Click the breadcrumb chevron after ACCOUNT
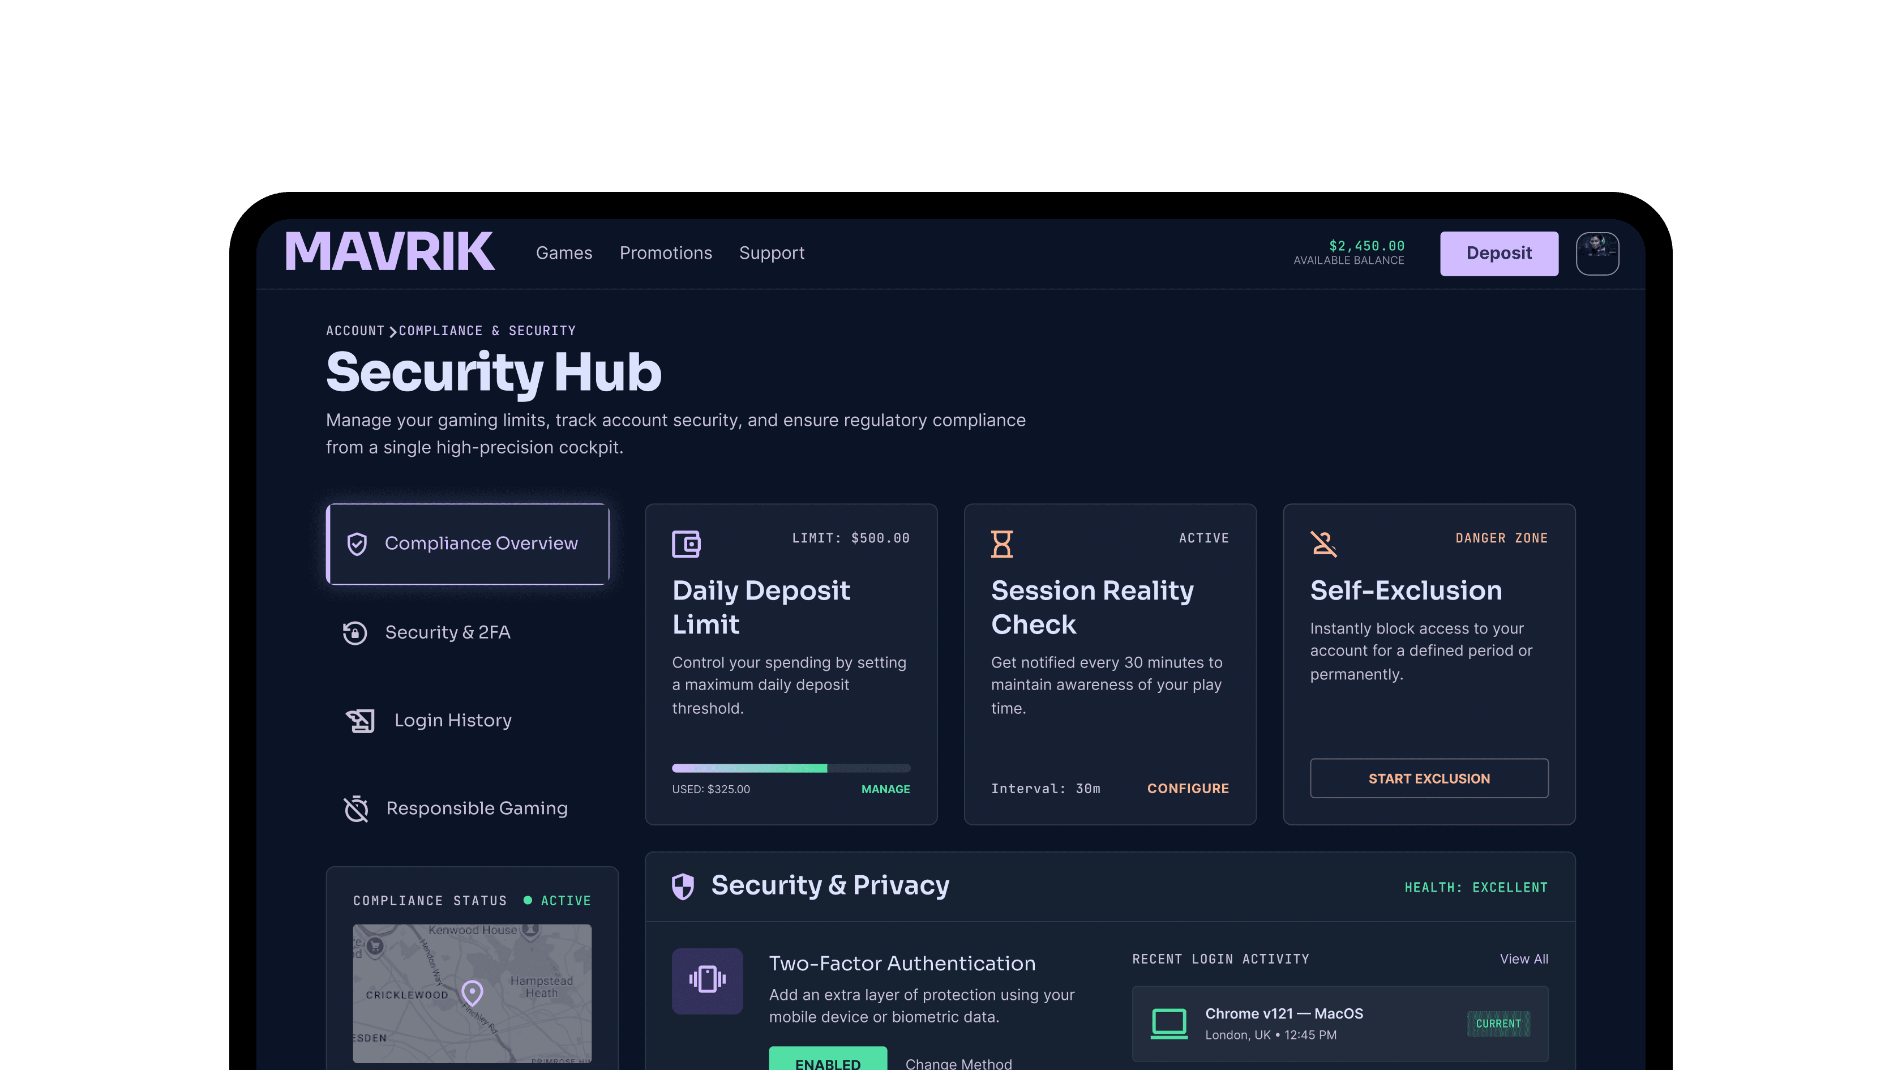Screen dimensions: 1902x1070 tap(393, 332)
